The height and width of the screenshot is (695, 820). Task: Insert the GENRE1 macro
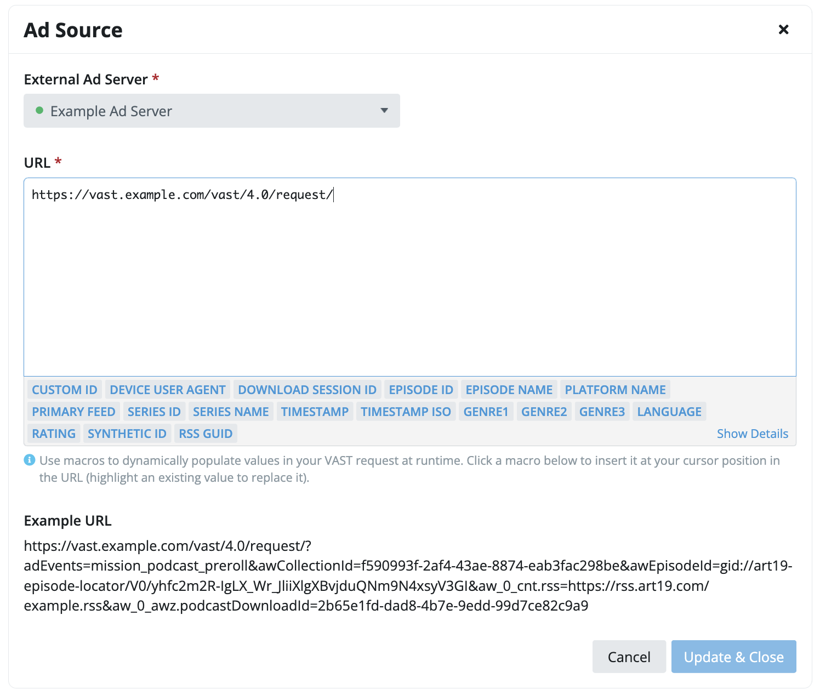486,412
